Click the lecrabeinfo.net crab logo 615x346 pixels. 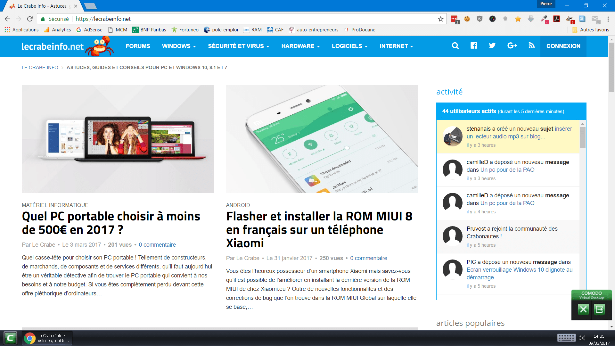(67, 46)
